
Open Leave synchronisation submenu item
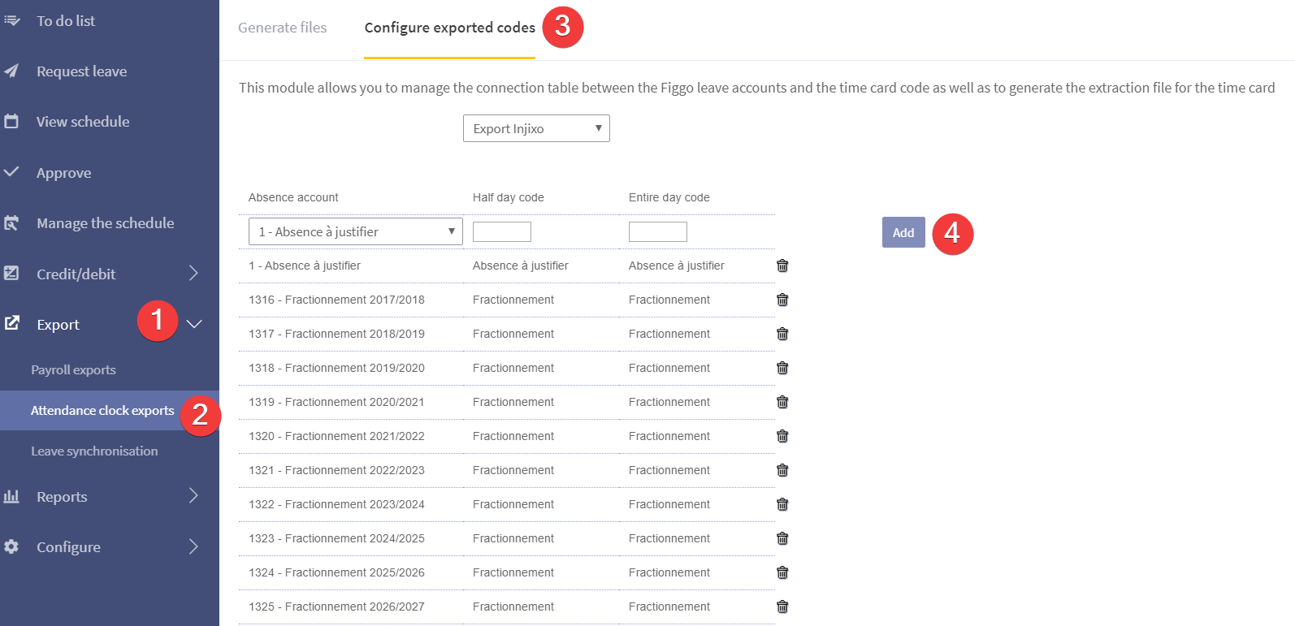(94, 451)
